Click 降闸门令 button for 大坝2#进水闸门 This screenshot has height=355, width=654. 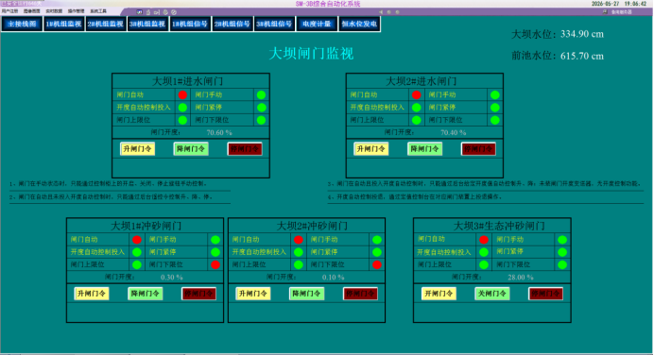coord(424,149)
